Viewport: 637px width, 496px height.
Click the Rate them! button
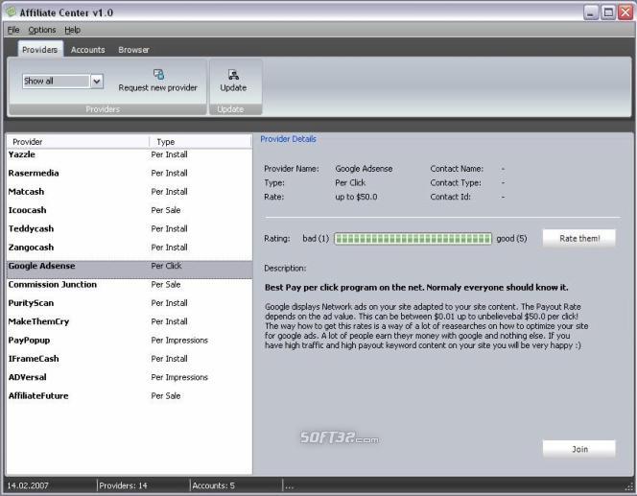tap(579, 239)
